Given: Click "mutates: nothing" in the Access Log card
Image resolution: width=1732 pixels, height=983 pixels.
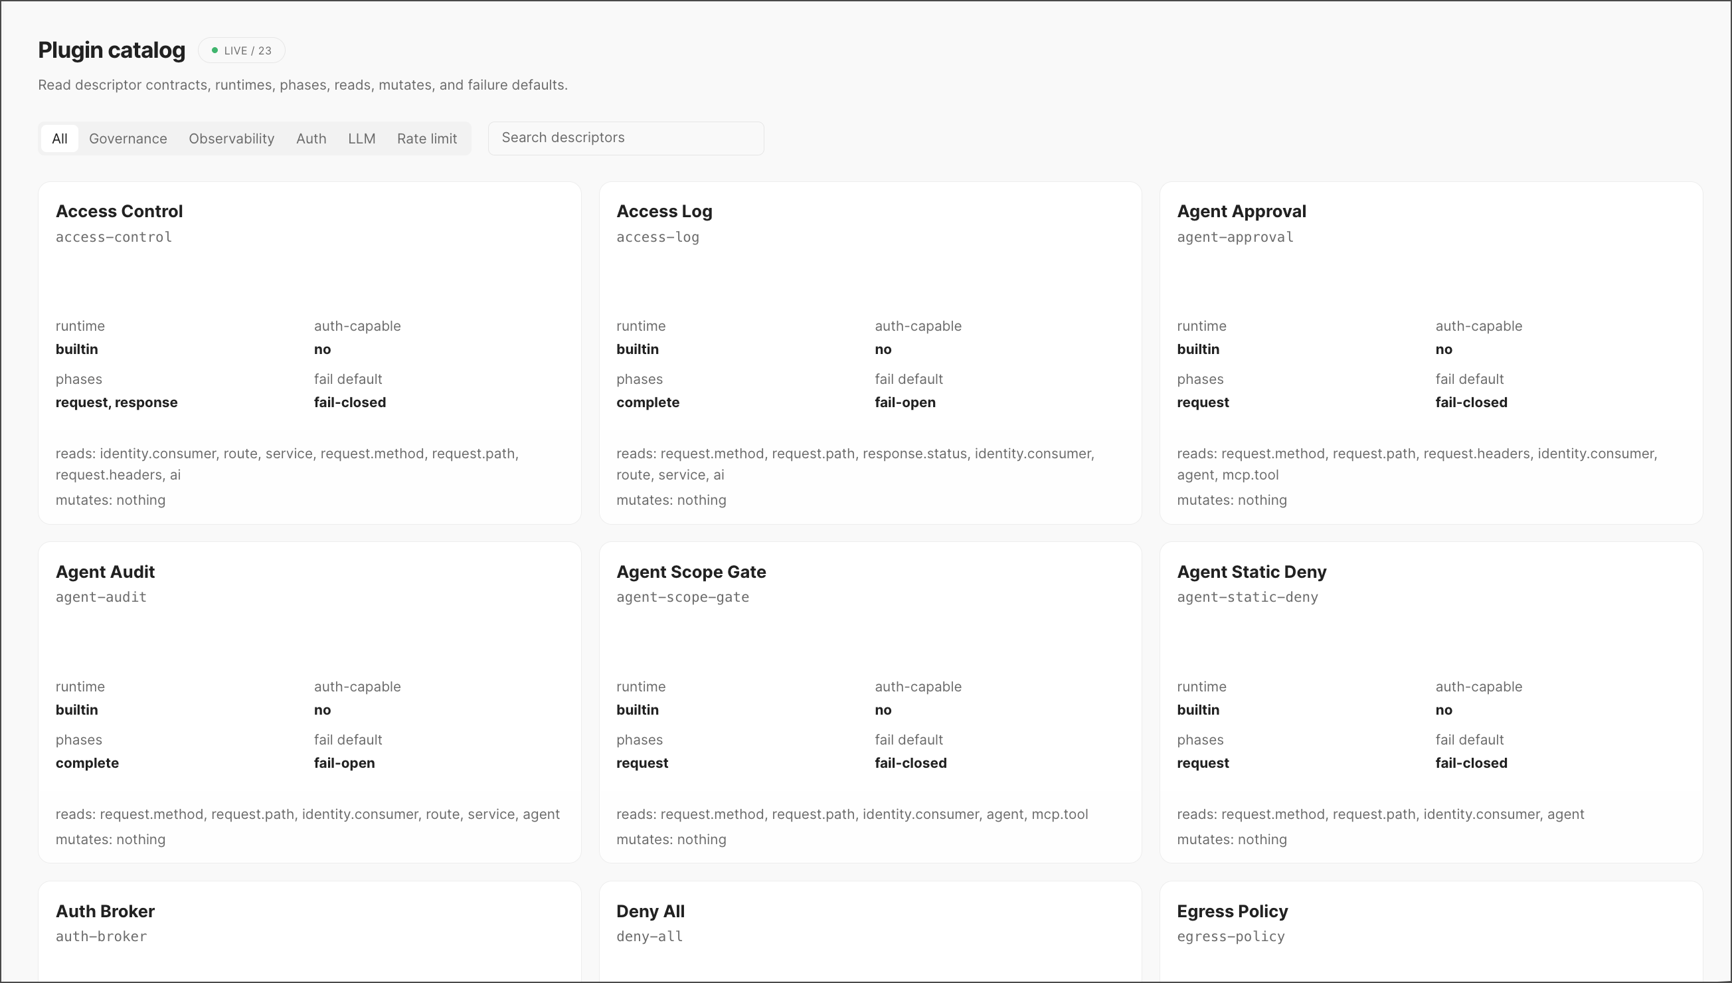Looking at the screenshot, I should coord(671,500).
